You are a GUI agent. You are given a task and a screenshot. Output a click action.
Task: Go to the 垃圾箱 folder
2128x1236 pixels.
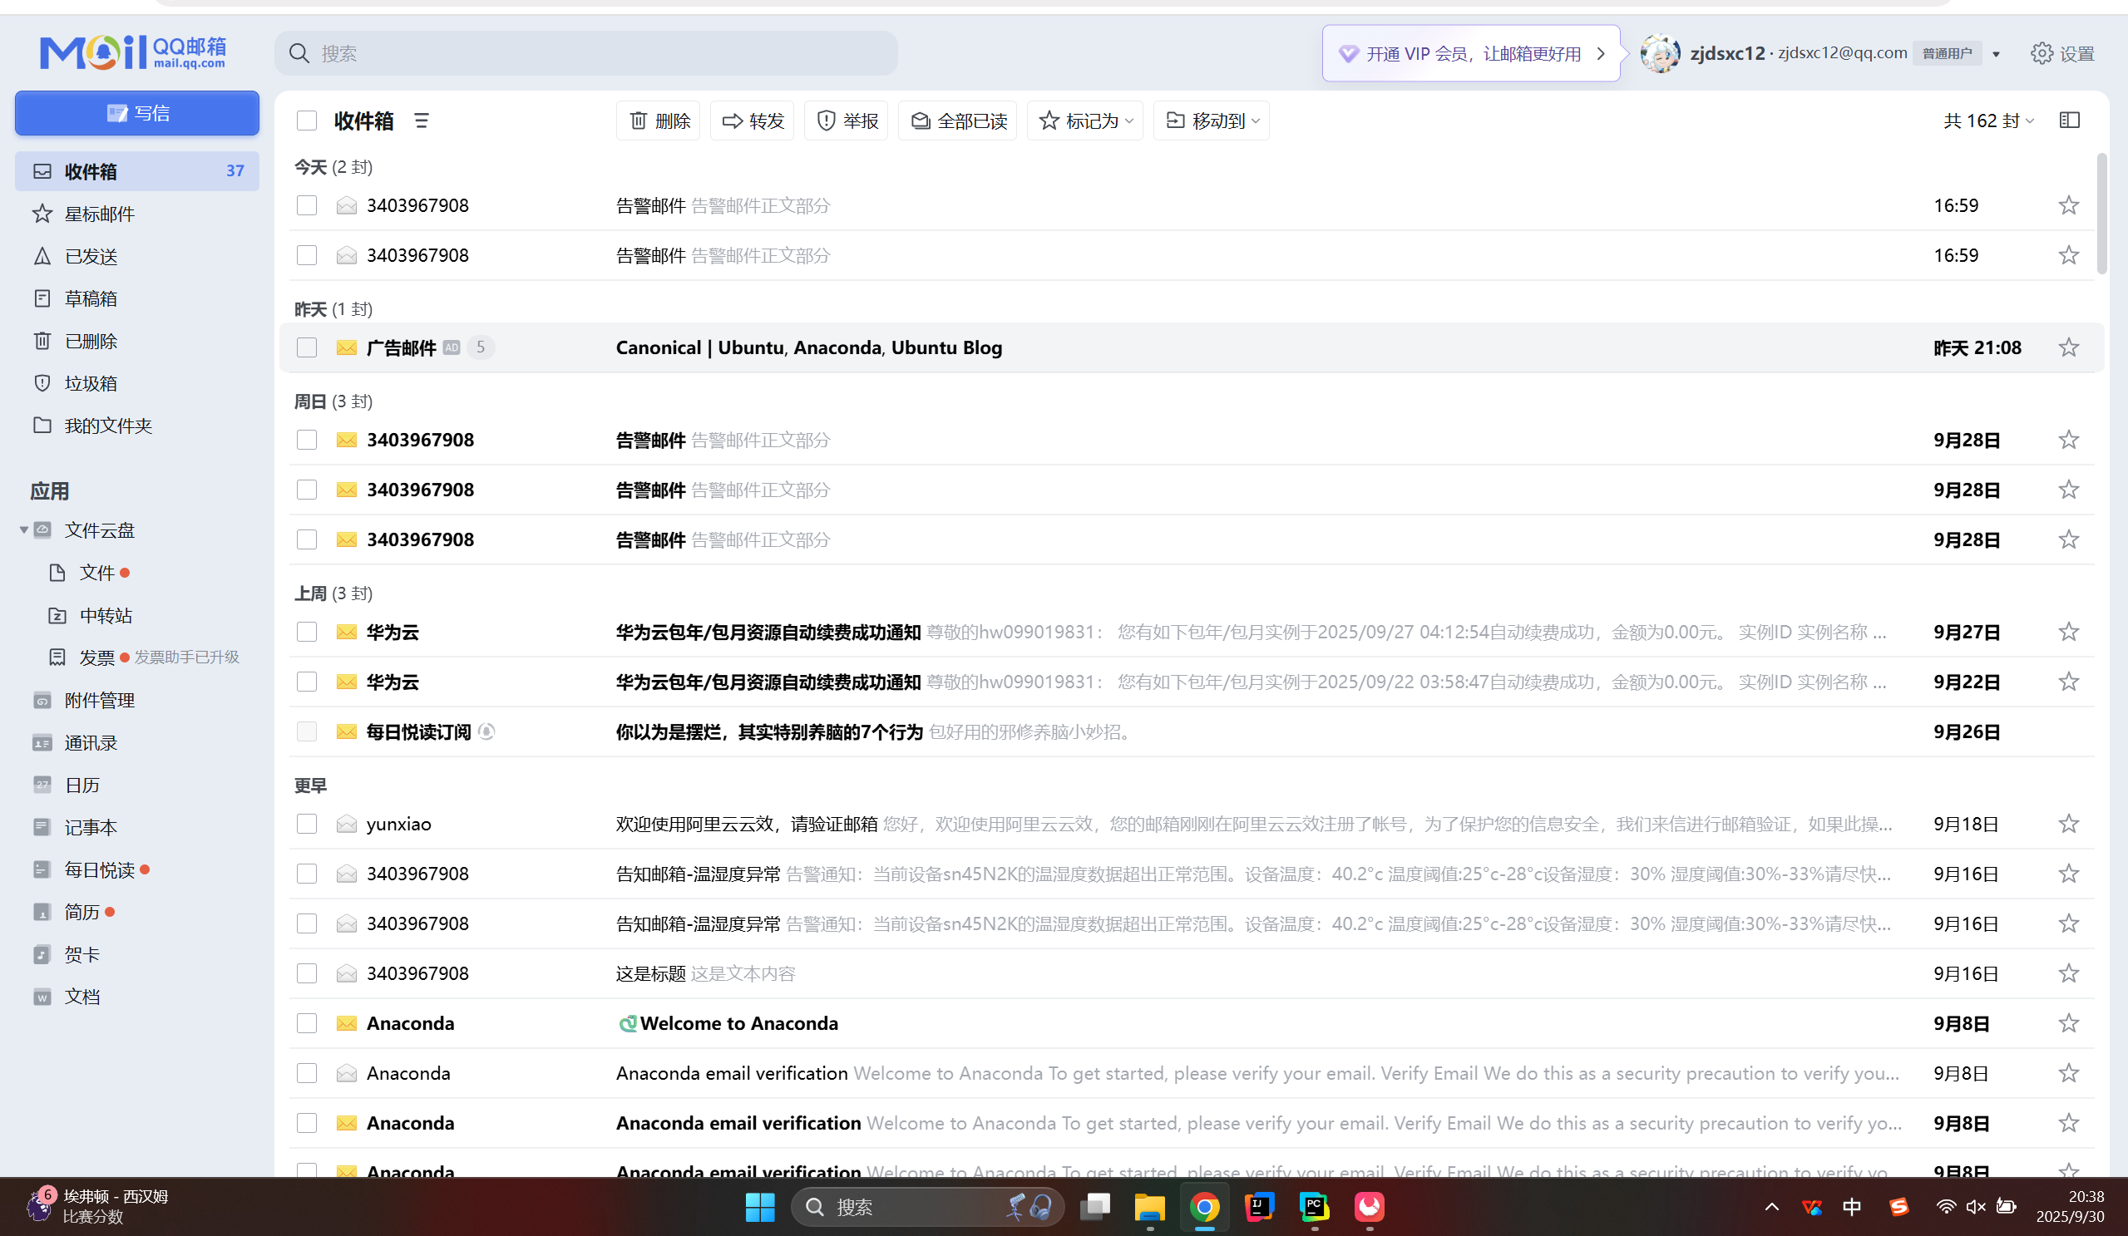(x=91, y=383)
